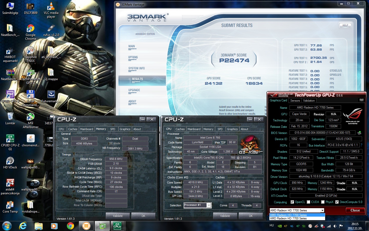The width and height of the screenshot is (369, 231).
Task: Open the Caches tab in the CPU-Z processor info window
Action: tap(180, 129)
